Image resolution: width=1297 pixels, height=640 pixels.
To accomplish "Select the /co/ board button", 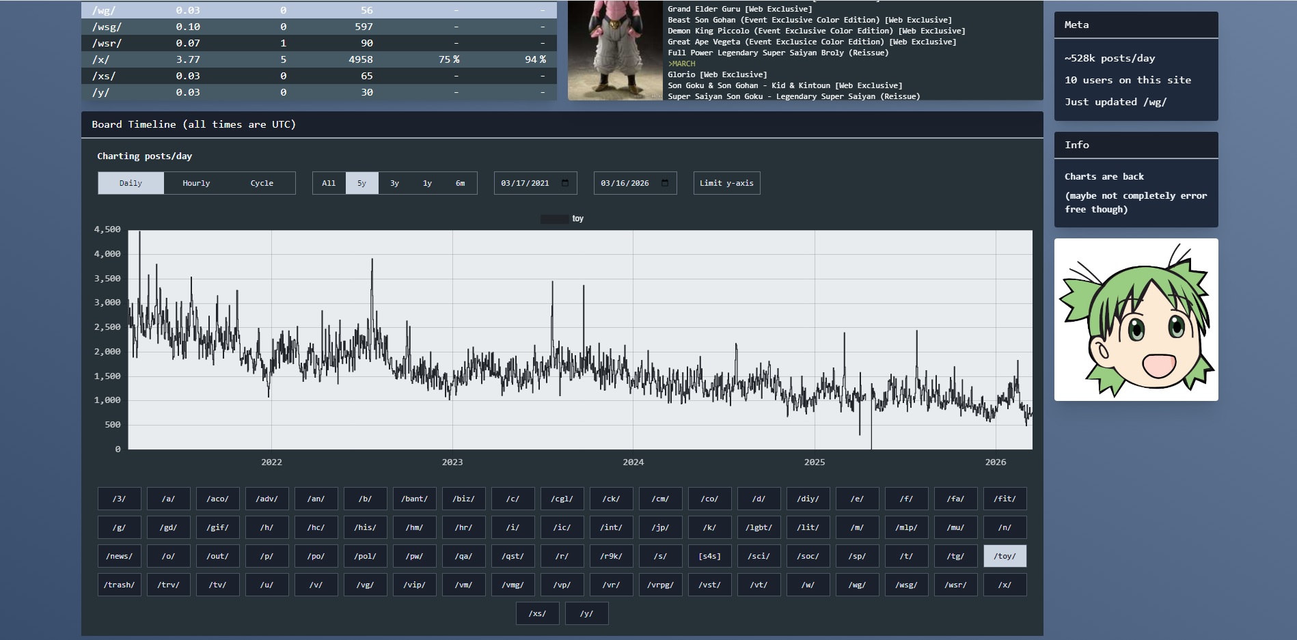I will (710, 499).
